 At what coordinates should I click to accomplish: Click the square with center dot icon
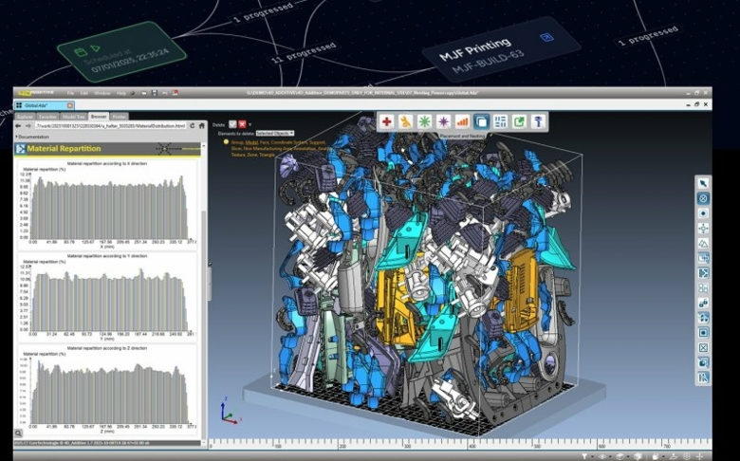point(703,333)
